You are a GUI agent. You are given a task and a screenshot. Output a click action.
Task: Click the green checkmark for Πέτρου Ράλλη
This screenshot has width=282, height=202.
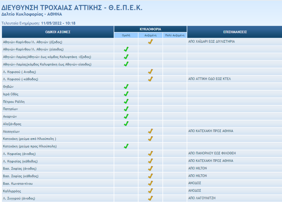pos(126,101)
